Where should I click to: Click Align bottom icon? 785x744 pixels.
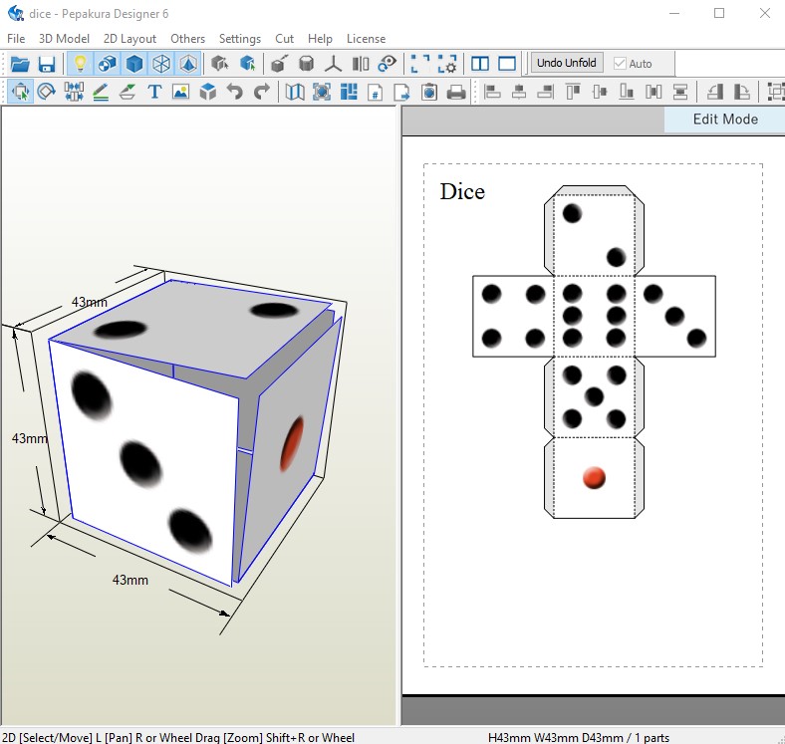tap(627, 92)
